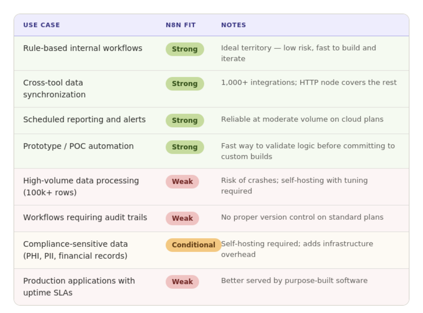Click note 'Reliable at moderate volume'
This screenshot has width=423, height=313.
pos(302,119)
